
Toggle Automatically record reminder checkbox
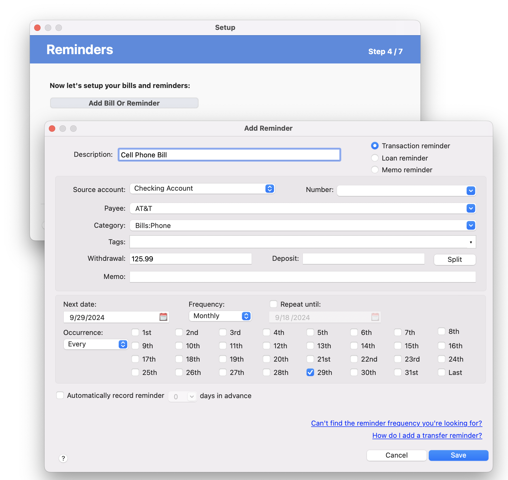(60, 395)
